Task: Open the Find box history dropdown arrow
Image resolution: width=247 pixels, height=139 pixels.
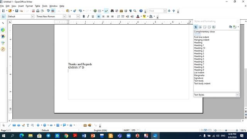Action: (x=165, y=11)
